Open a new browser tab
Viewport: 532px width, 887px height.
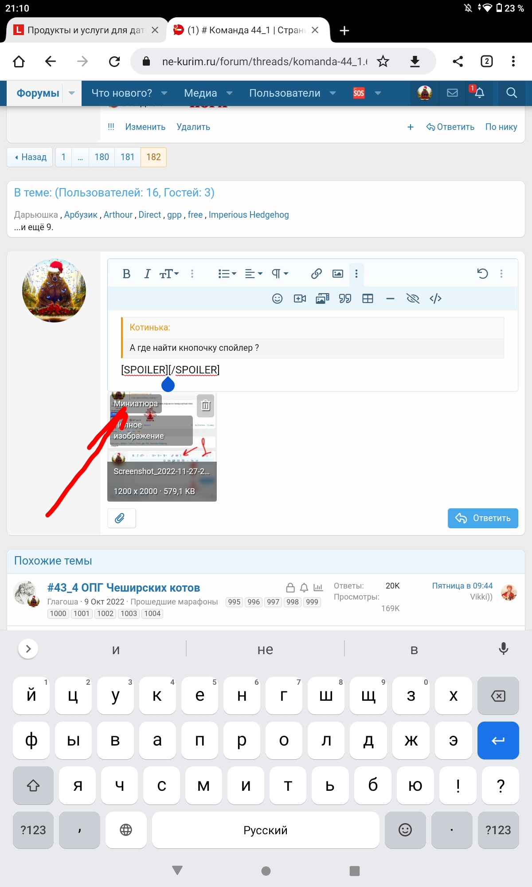point(344,30)
